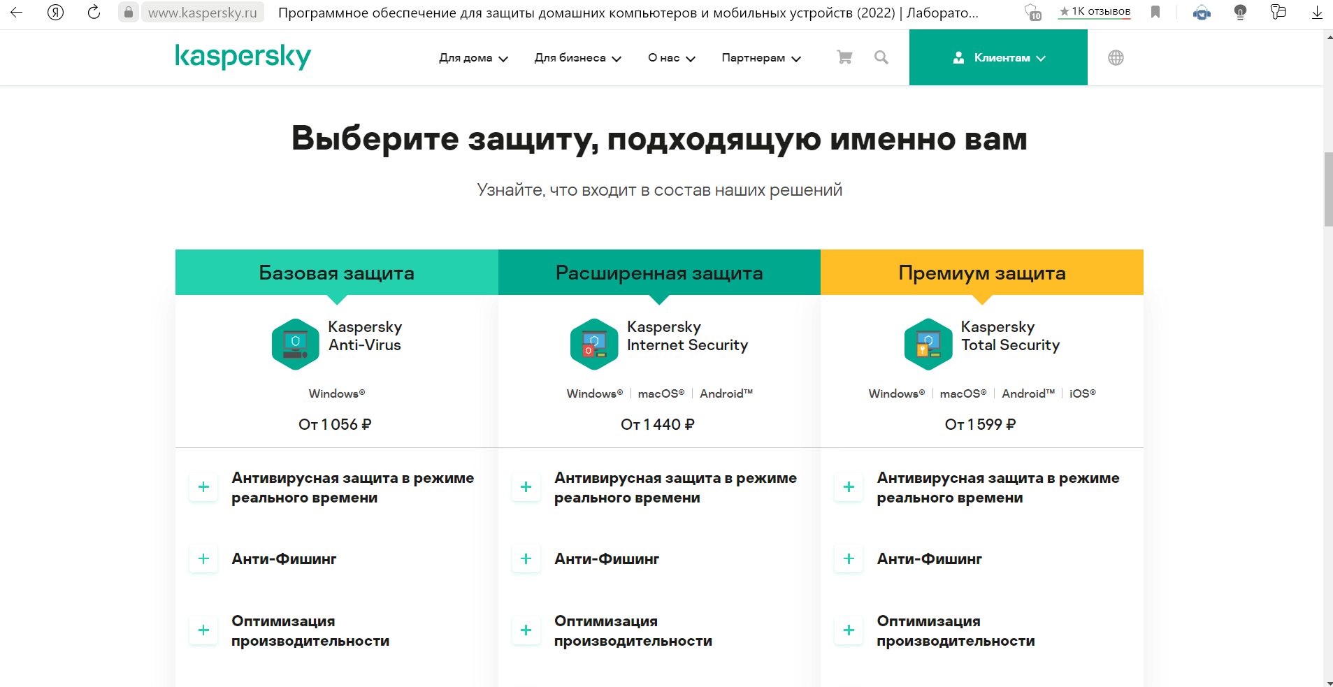Click Android™ label under Internet Security
Viewport: 1333px width, 687px height.
726,393
